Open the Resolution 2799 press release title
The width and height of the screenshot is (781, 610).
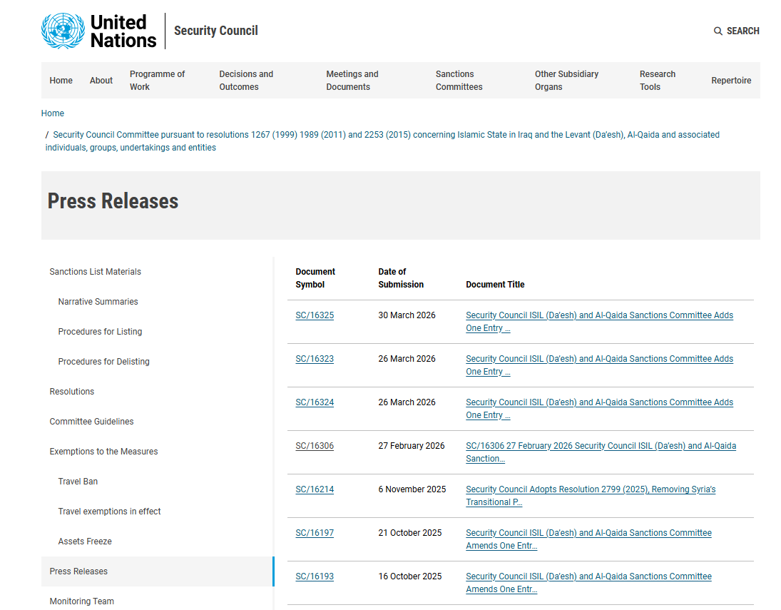590,489
